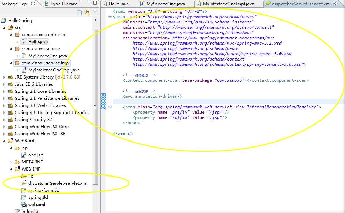The width and height of the screenshot is (345, 213).
Task: Collapse the src folder
Action: click(4, 28)
